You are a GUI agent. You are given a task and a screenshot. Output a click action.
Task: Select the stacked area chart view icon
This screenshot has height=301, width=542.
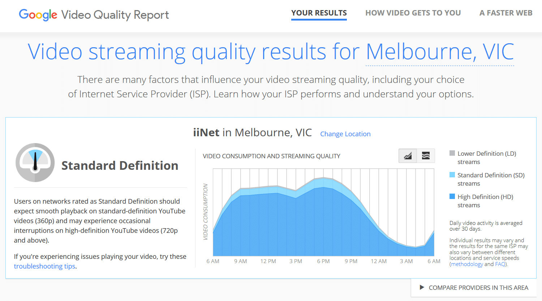[x=408, y=156]
